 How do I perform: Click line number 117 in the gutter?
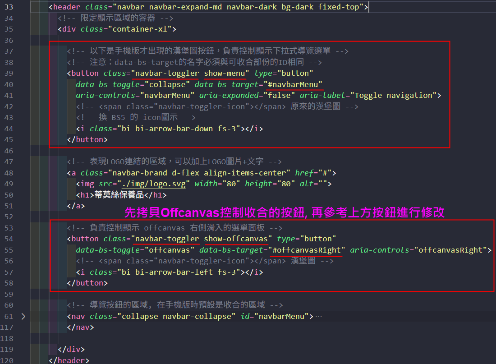point(7,327)
